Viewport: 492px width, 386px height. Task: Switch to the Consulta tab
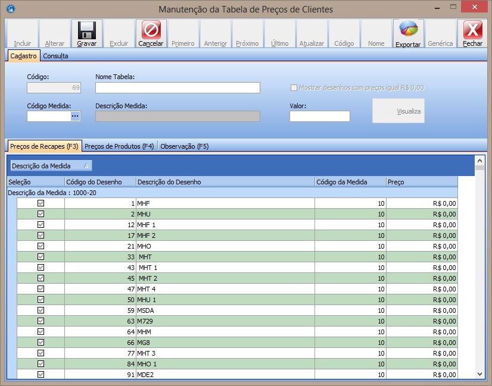point(55,56)
